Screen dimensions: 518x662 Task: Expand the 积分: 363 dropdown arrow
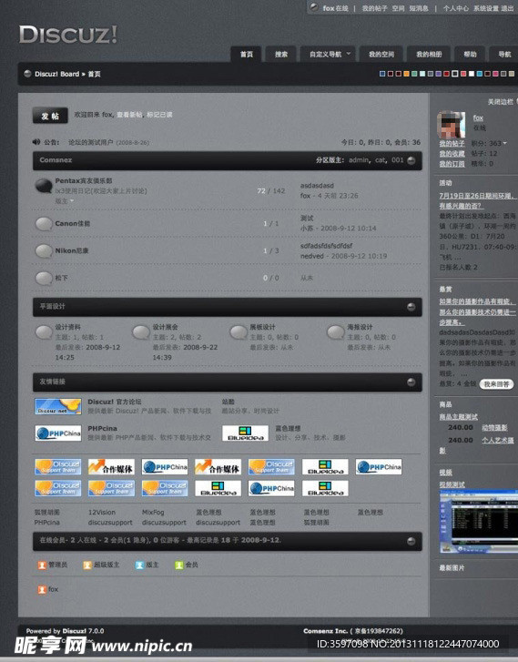pos(504,144)
